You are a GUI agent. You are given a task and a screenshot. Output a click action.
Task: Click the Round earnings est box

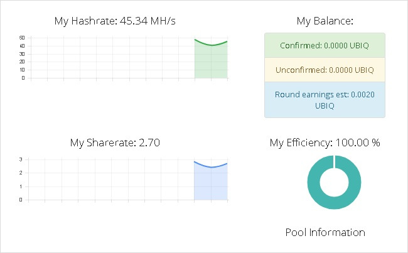click(325, 100)
